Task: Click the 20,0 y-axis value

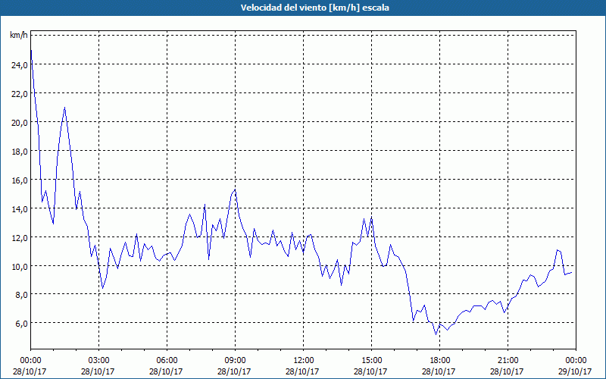Action: [20, 123]
